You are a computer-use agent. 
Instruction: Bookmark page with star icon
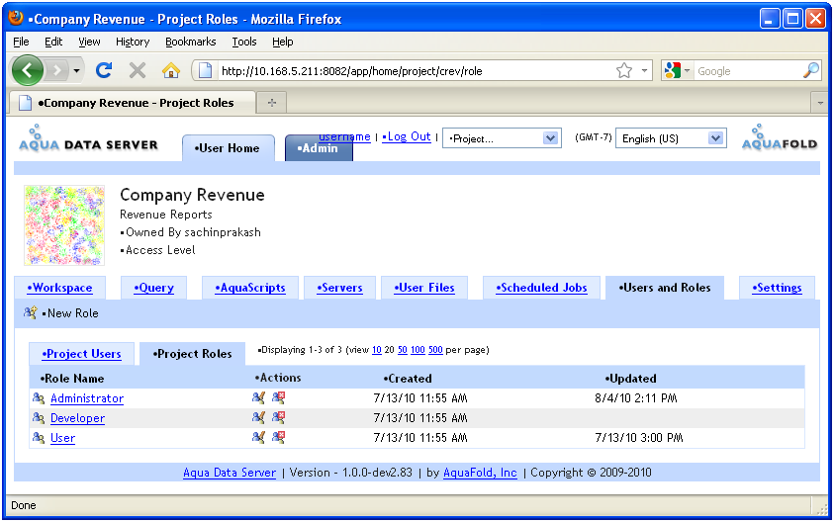pyautogui.click(x=624, y=70)
